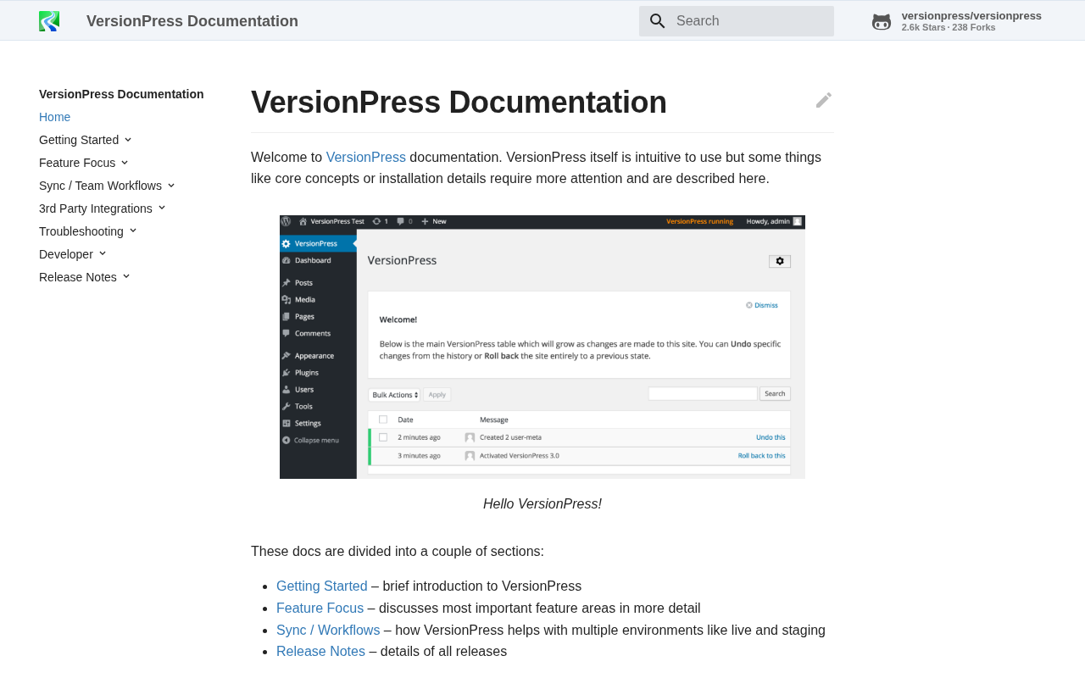The height and width of the screenshot is (678, 1085).
Task: Open the Getting Started bullet link
Action: 322,586
